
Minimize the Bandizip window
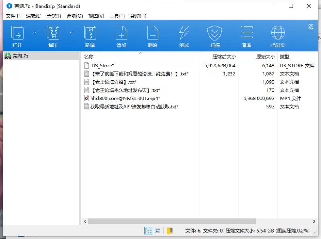pyautogui.click(x=273, y=6)
